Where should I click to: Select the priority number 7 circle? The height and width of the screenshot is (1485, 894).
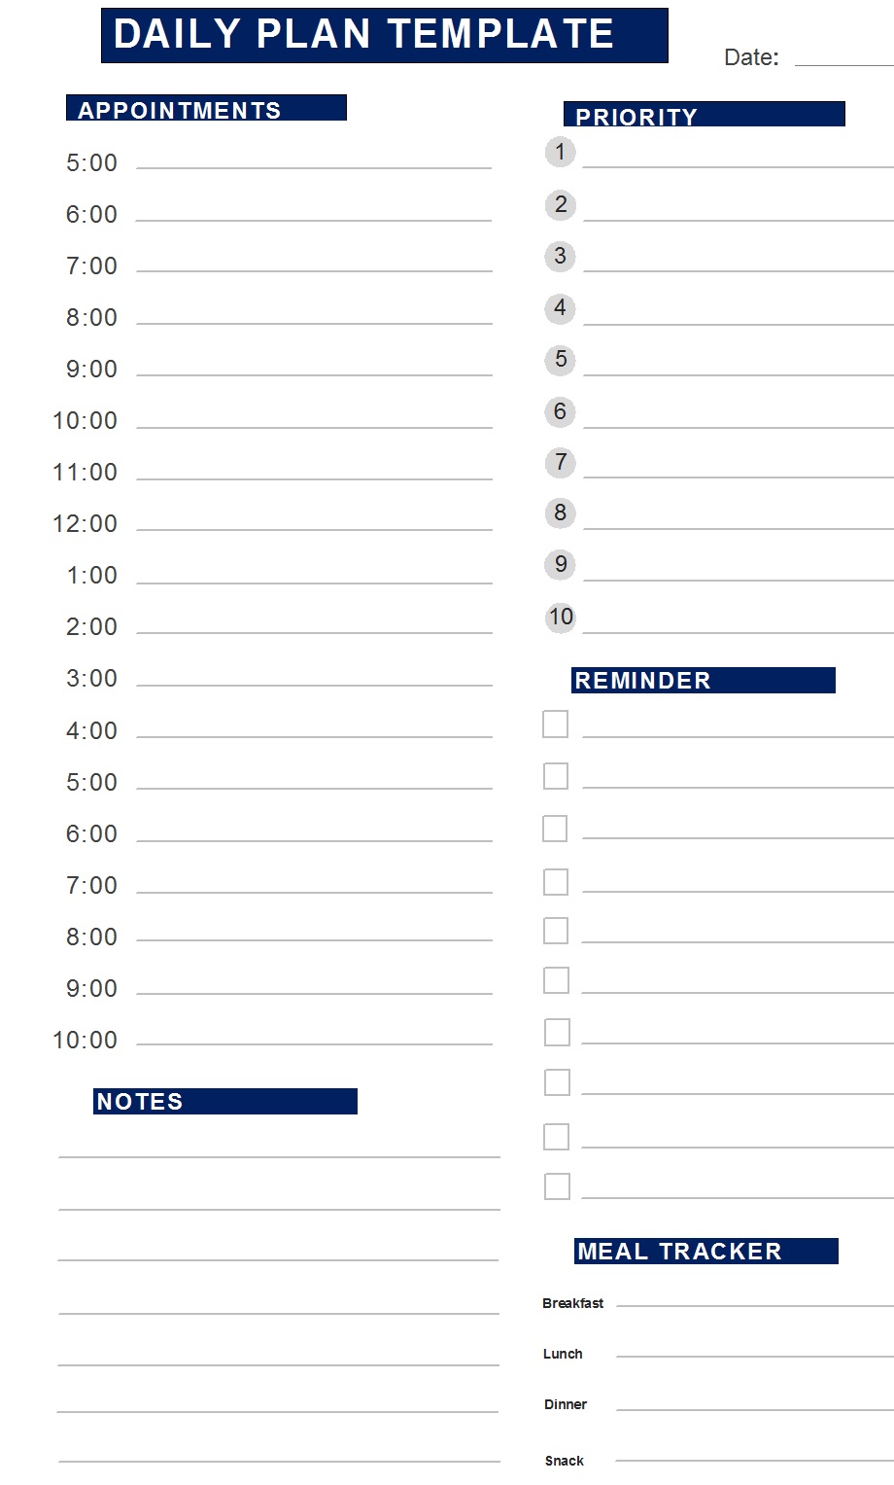[x=560, y=462]
